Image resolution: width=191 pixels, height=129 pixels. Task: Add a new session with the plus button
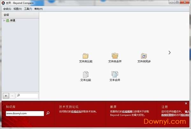(x=6, y=96)
